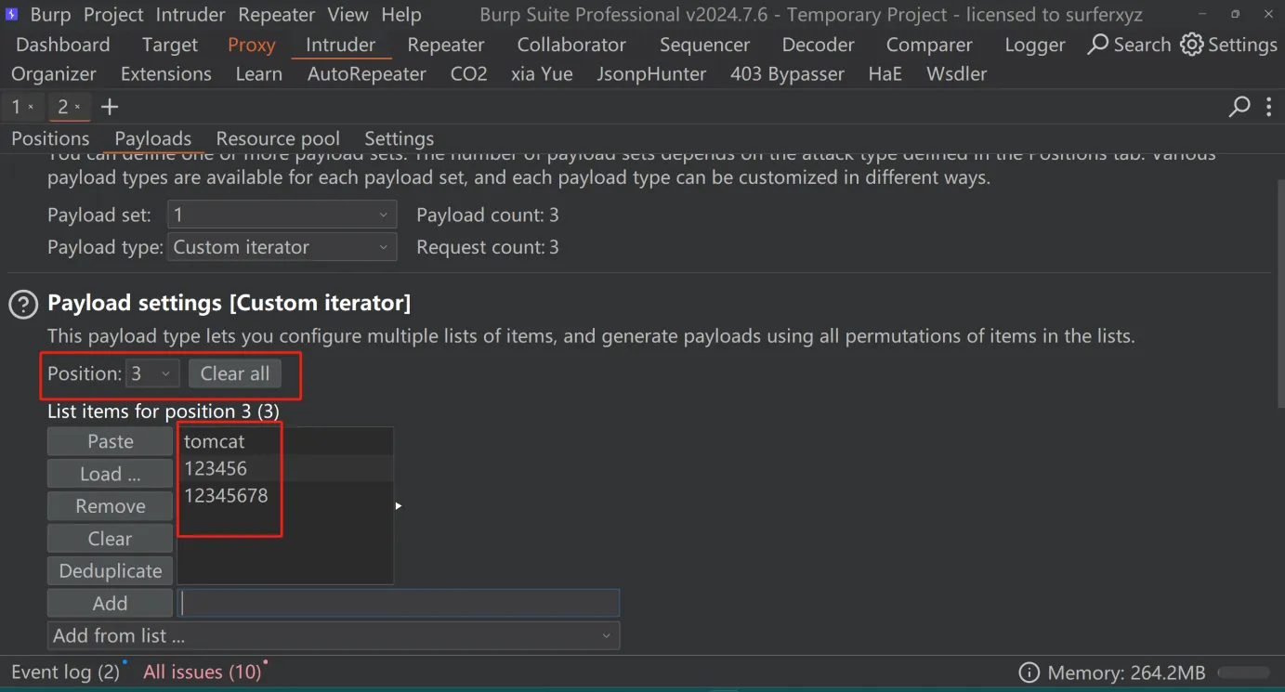This screenshot has width=1285, height=692.
Task: Switch to the Sequencer tab
Action: (x=704, y=45)
